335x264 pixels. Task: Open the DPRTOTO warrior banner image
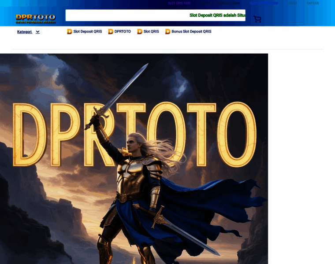pyautogui.click(x=134, y=158)
